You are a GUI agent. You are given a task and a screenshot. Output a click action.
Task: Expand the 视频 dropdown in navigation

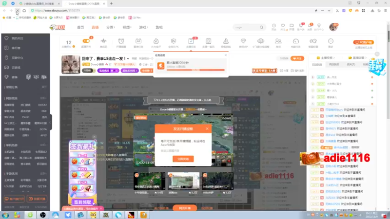point(127,27)
